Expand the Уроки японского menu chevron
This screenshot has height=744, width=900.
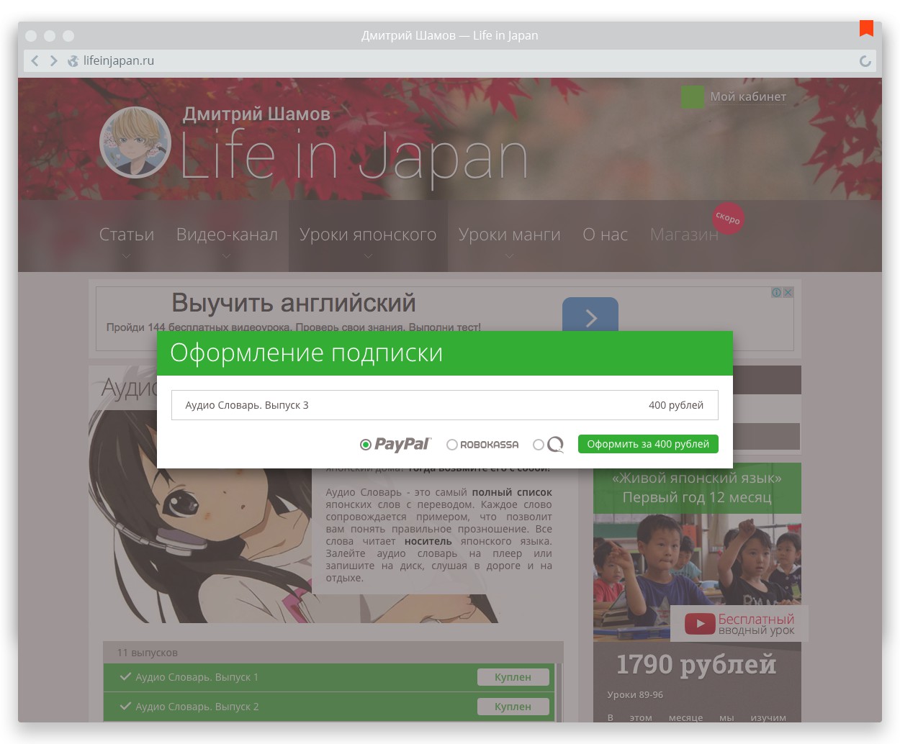click(368, 255)
